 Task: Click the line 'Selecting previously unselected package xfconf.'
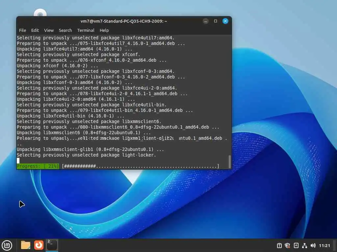(x=78, y=55)
